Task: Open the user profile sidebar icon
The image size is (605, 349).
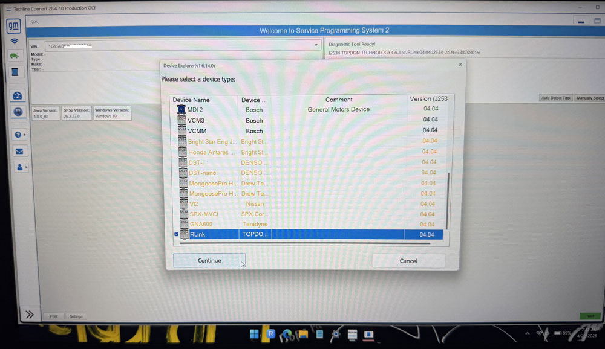Action: pos(20,167)
